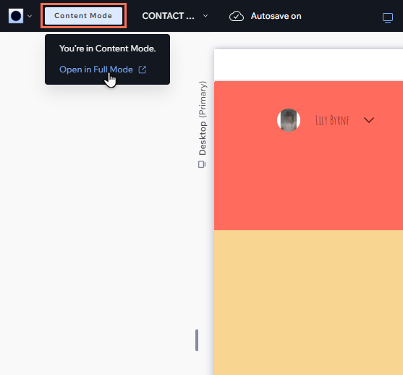The height and width of the screenshot is (375, 403).
Task: Click the 'You're in Content Mode.' text
Action: click(x=107, y=49)
